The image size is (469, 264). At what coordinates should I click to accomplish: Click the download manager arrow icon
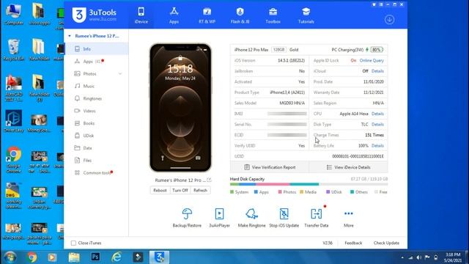tap(389, 20)
